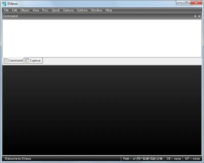Image resolution: width=204 pixels, height=163 pixels.
Task: Click the Path status bar field
Action: [x=142, y=159]
